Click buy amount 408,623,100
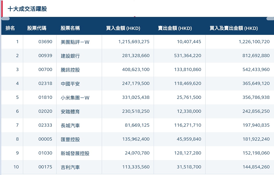Screen dimensions: 274x175 click(136, 70)
